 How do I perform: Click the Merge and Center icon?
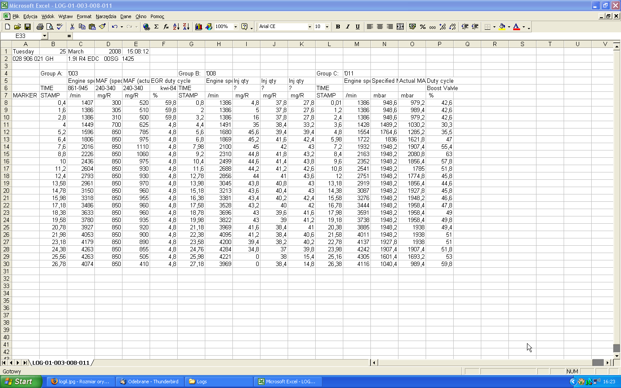tap(400, 27)
